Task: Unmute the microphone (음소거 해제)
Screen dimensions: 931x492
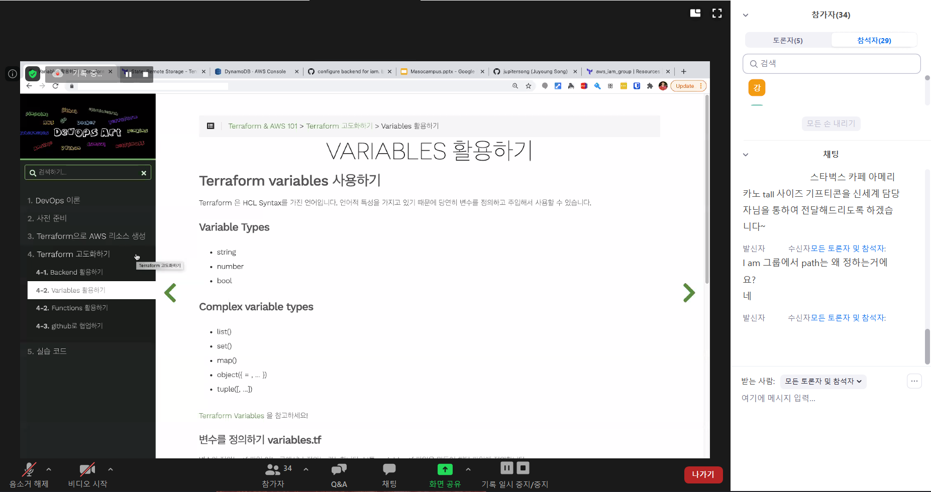Action: [x=29, y=470]
